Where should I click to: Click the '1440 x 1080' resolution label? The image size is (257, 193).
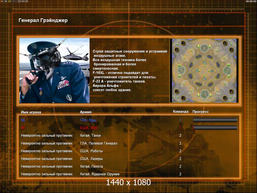128,182
